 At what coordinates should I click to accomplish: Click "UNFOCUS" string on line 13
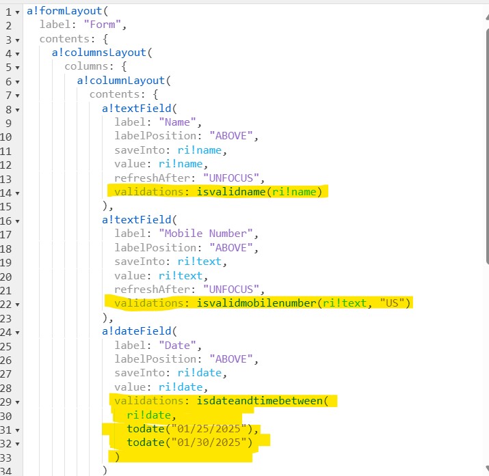coord(231,178)
